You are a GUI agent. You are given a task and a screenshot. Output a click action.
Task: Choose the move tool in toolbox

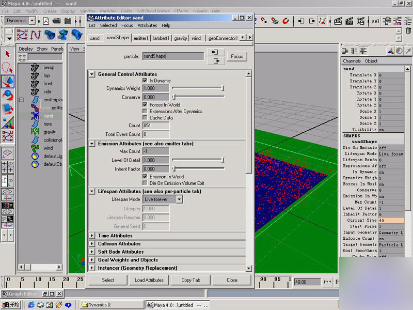(7, 82)
